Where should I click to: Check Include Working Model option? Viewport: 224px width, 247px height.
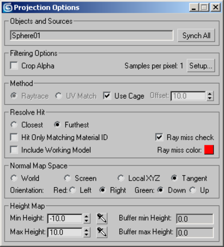point(14,150)
